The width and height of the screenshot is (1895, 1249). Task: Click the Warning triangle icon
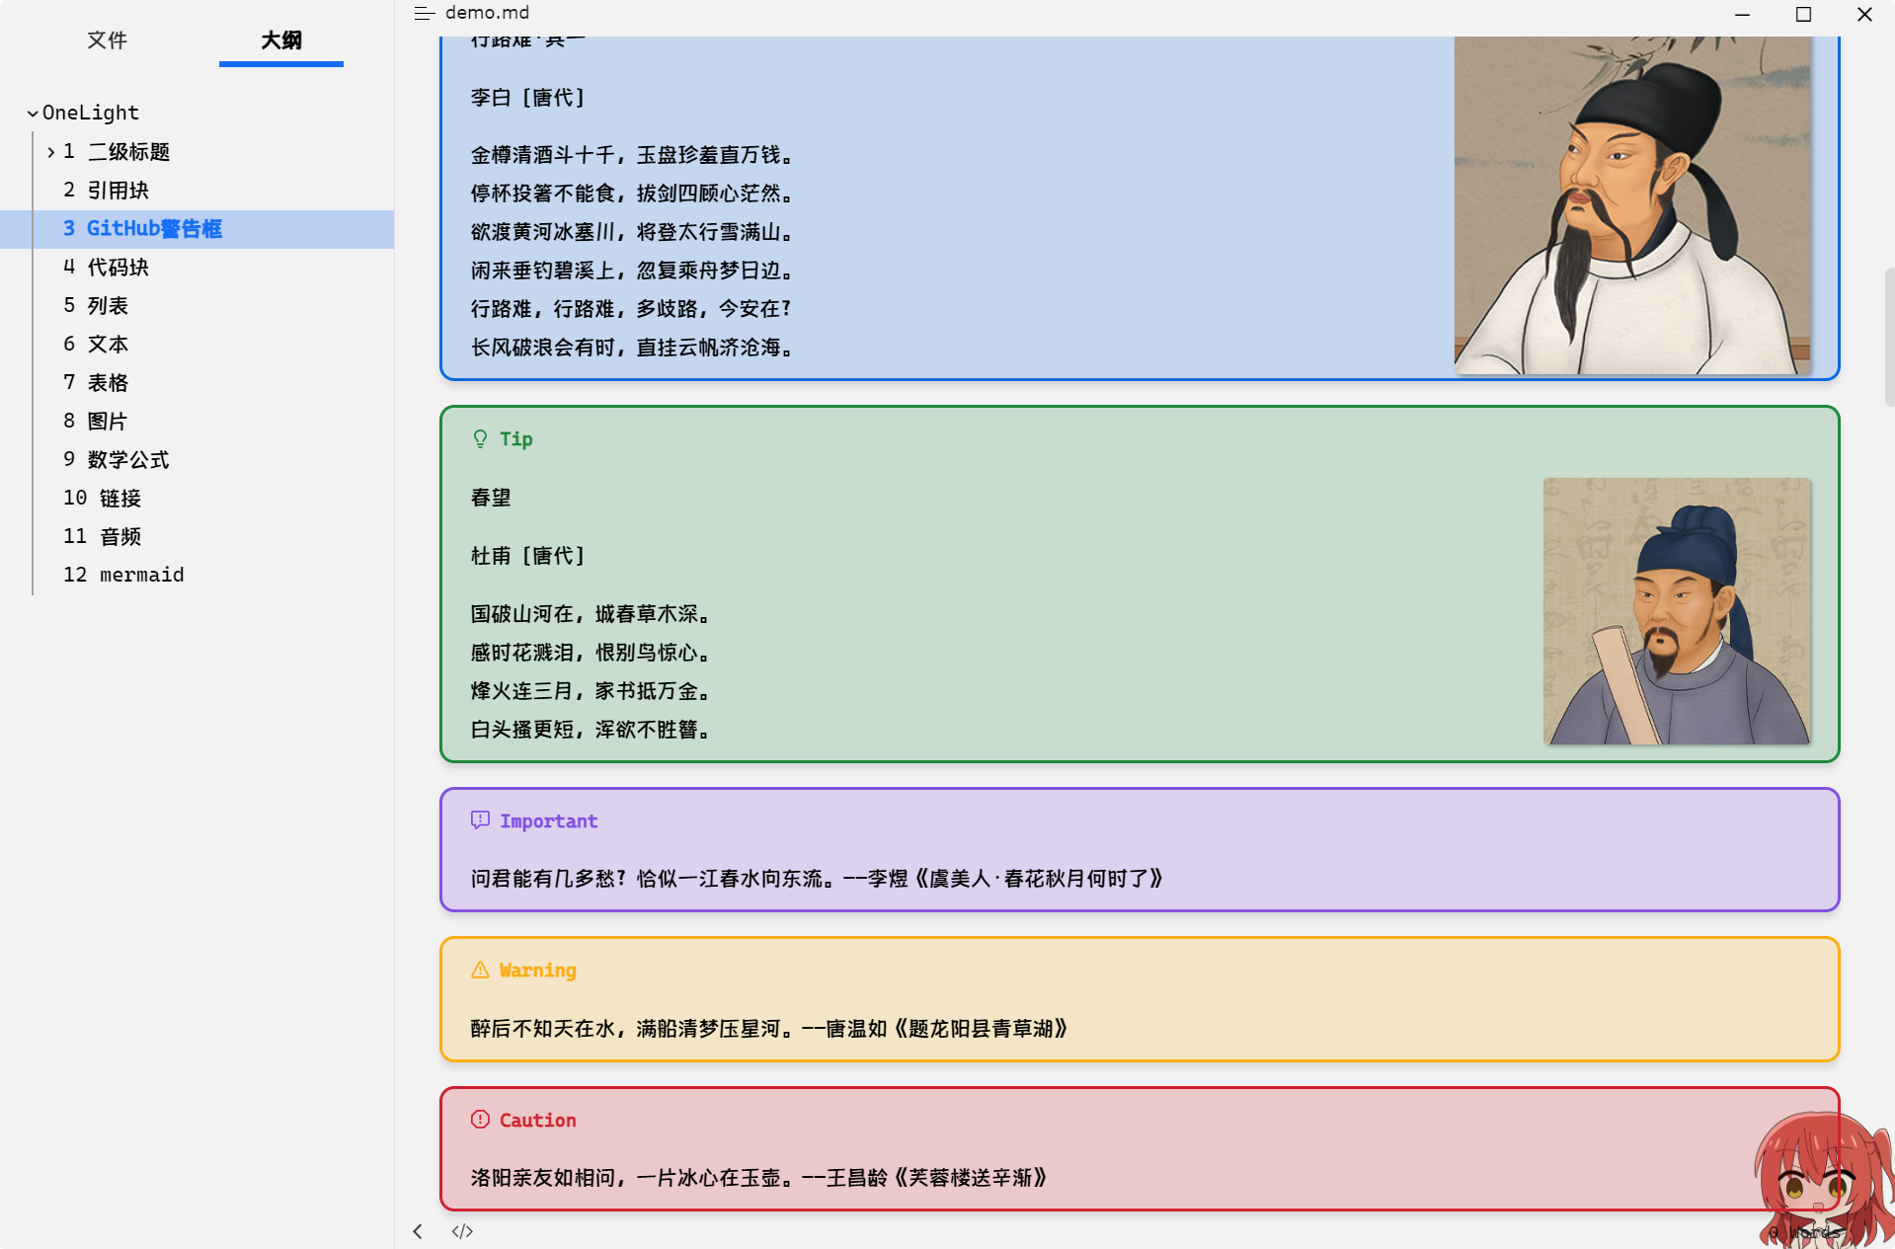pyautogui.click(x=480, y=970)
